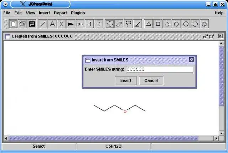Viewport: 228px width, 153px height.
Task: Select the heptagon seven-ring tool
Action: pos(186,24)
